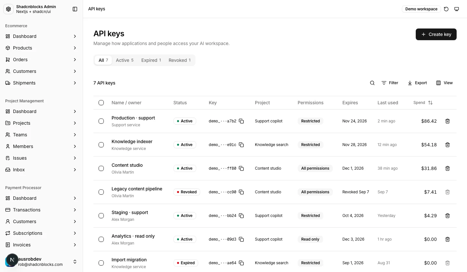Click the reset/refresh icon near Demo workspace

coord(446,9)
